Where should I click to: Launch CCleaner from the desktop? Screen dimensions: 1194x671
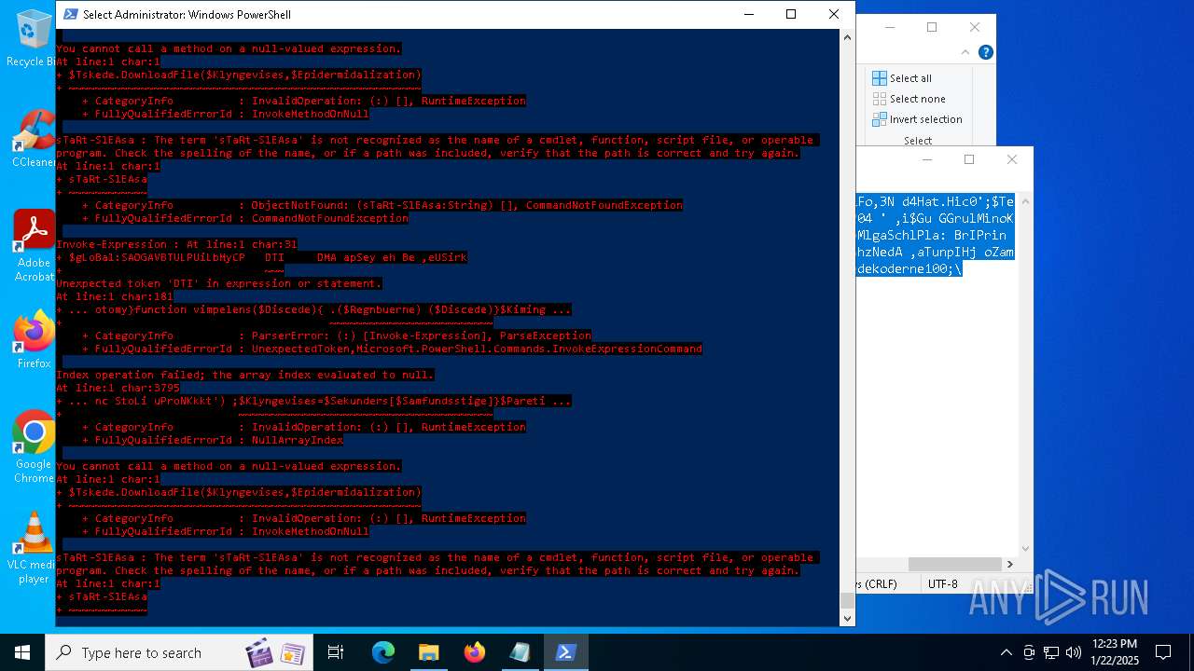34,138
